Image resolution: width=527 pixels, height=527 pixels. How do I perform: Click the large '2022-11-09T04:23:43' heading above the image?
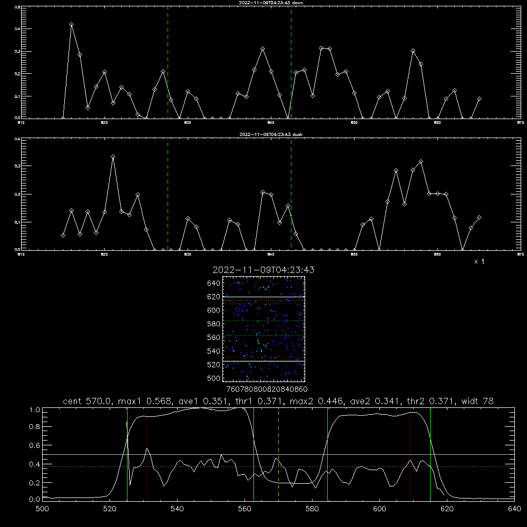point(263,270)
